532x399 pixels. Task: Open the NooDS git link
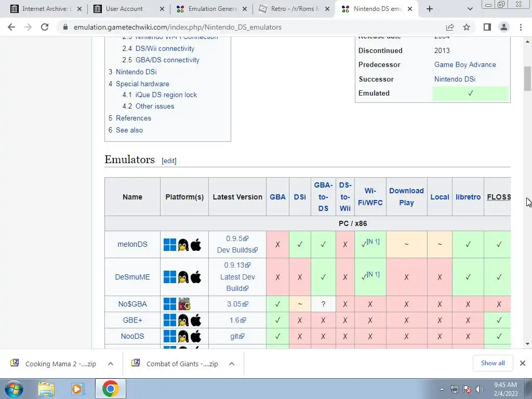point(237,336)
